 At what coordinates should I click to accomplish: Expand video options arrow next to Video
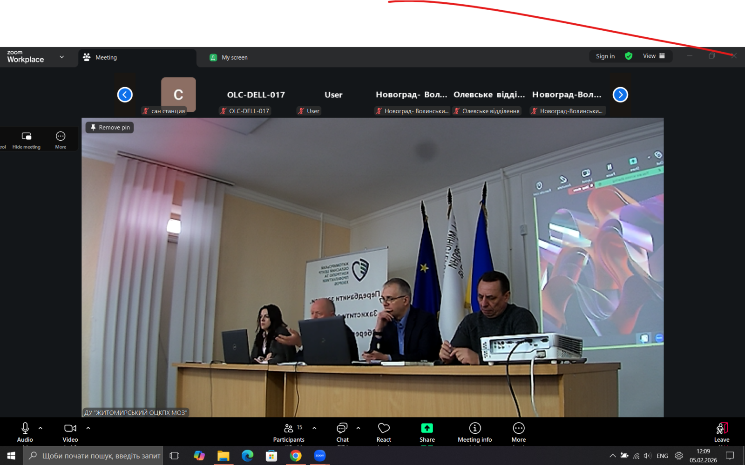(x=88, y=428)
